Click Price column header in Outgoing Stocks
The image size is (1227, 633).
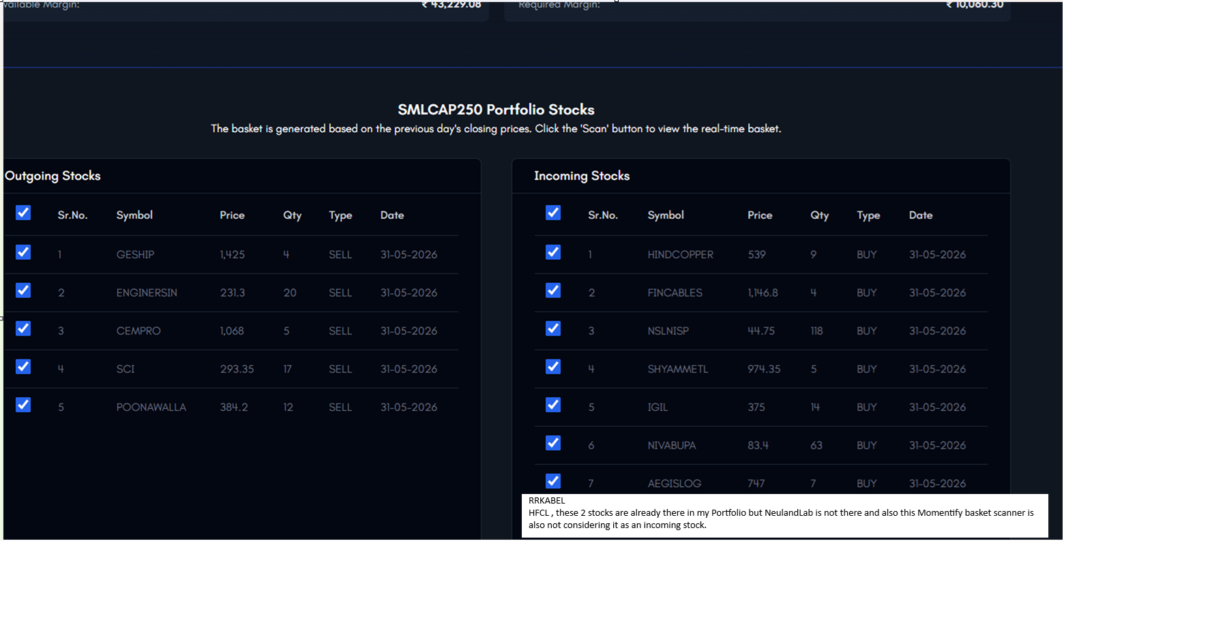coord(232,215)
